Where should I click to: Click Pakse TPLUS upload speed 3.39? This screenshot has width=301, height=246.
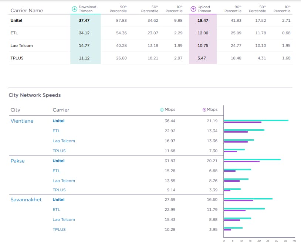pyautogui.click(x=213, y=190)
